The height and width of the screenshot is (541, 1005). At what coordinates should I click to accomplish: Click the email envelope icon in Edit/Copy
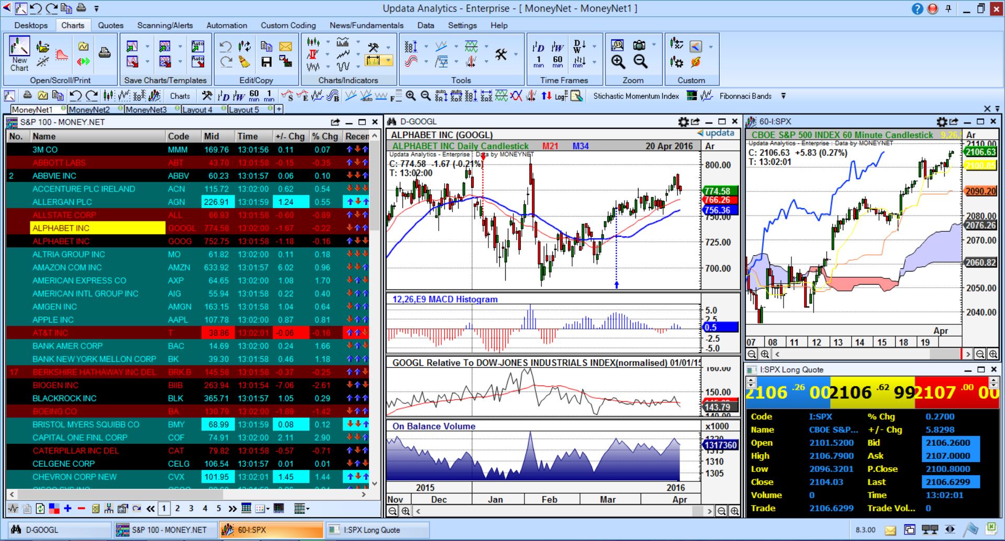point(285,46)
